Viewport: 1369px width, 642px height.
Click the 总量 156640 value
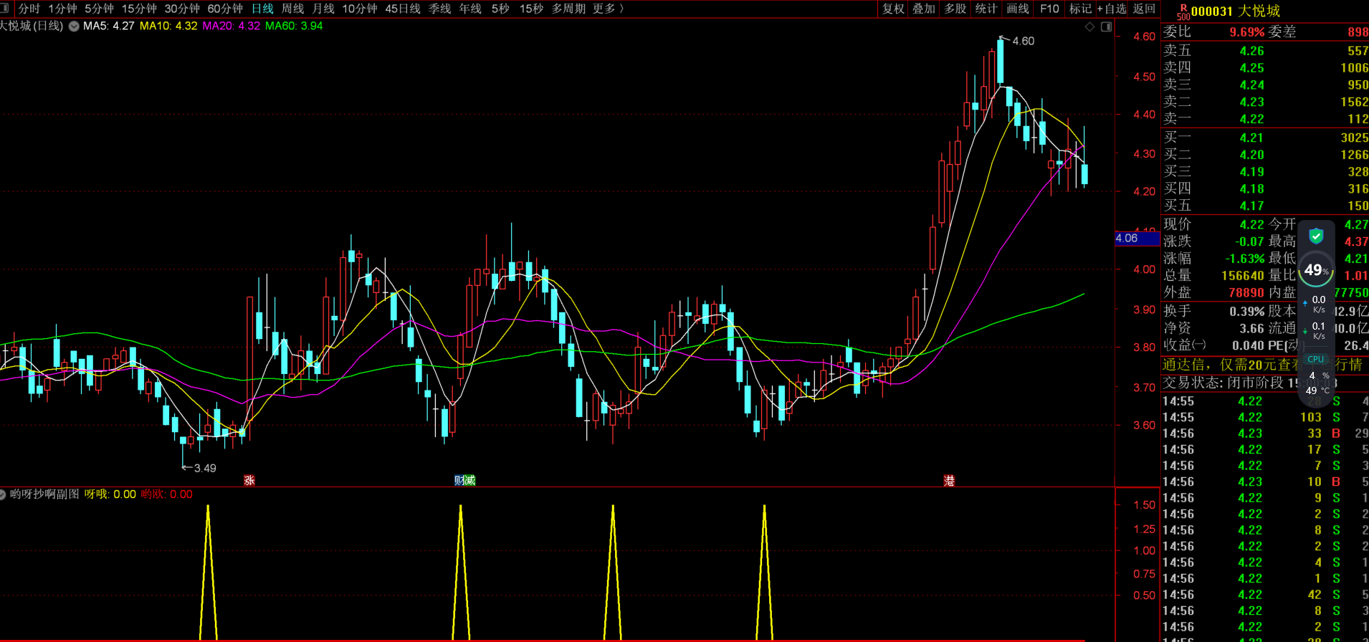pos(1242,276)
